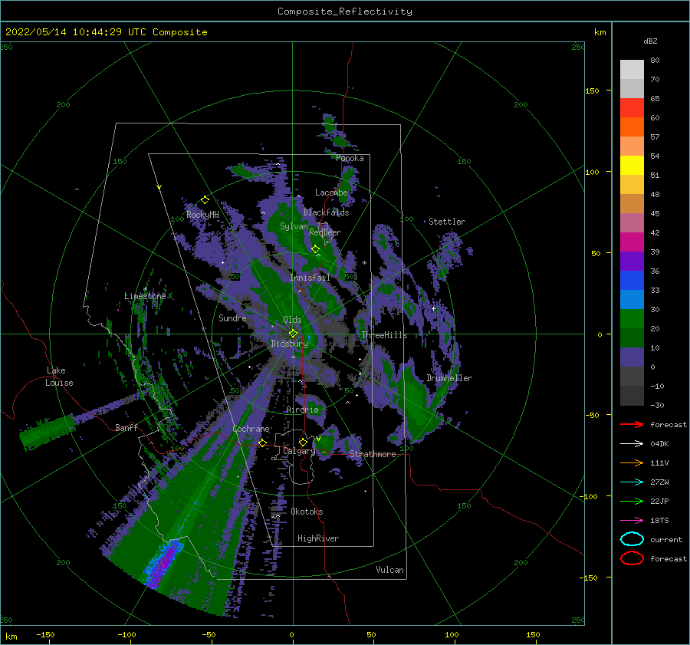Click the 'current' legend text
Viewport: 690px width, 645px height.
[x=666, y=539]
